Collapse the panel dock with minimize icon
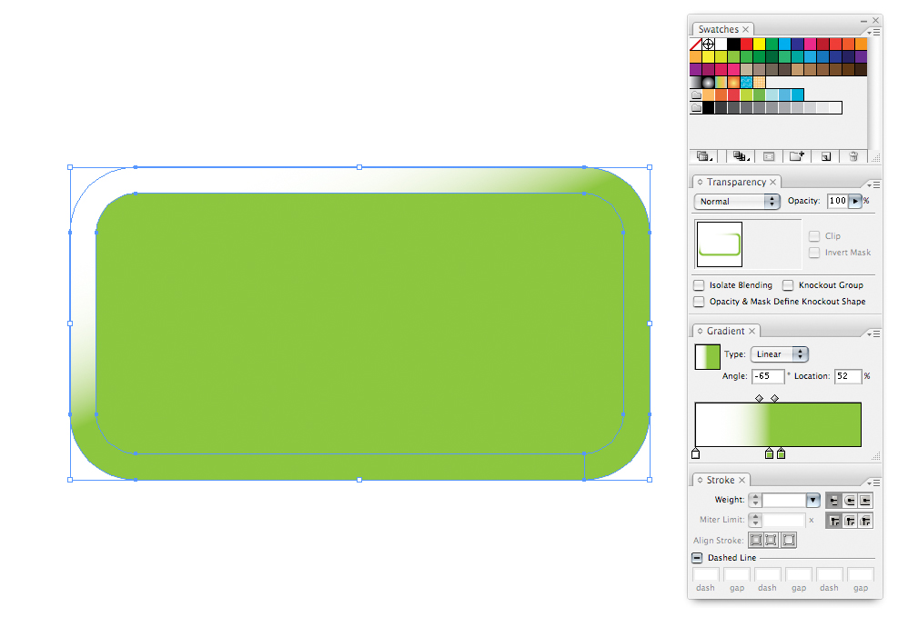This screenshot has height=617, width=898. 863,21
